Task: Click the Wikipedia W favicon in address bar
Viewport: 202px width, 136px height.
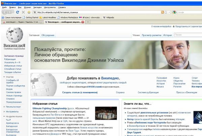Action: (35, 12)
